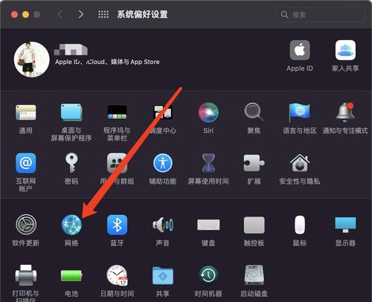Open the Battery (电池) preferences

pyautogui.click(x=71, y=275)
